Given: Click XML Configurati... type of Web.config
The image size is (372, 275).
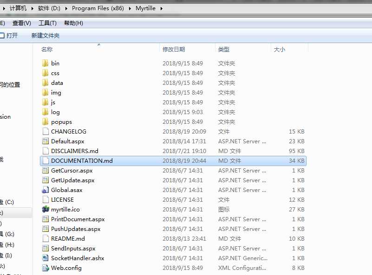Looking at the screenshot, I should coord(242,268).
